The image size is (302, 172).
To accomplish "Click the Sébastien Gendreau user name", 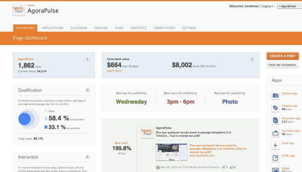I will [244, 6].
